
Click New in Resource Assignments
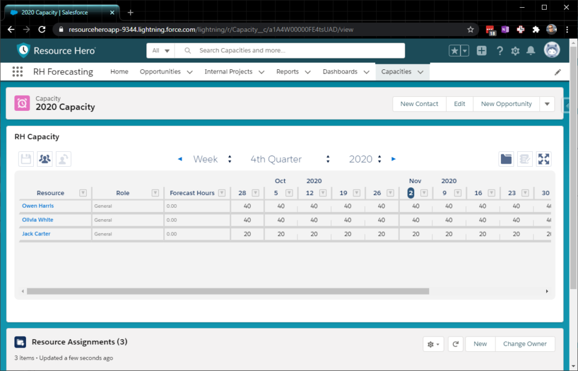pyautogui.click(x=480, y=344)
